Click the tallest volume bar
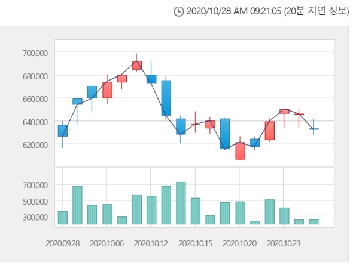 pyautogui.click(x=181, y=203)
